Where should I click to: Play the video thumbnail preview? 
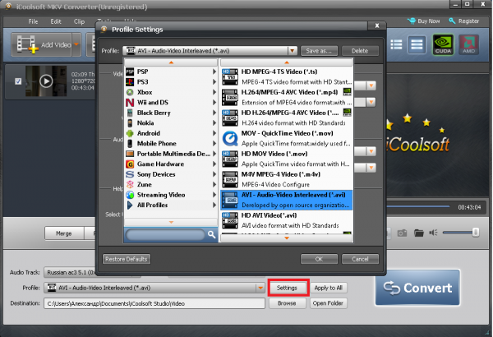pyautogui.click(x=46, y=81)
